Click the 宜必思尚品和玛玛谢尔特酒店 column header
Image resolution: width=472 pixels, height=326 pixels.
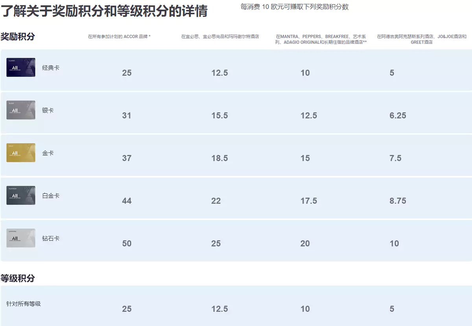coord(220,37)
